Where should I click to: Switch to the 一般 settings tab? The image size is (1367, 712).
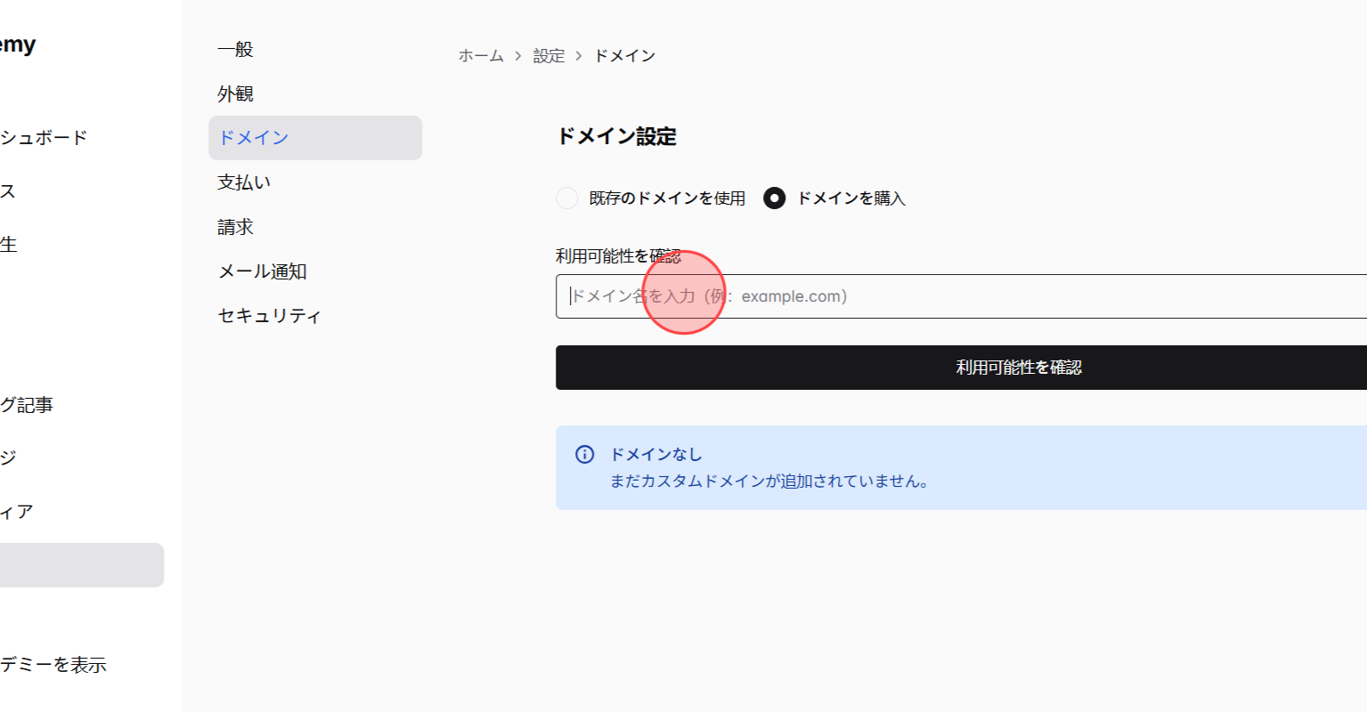point(234,49)
